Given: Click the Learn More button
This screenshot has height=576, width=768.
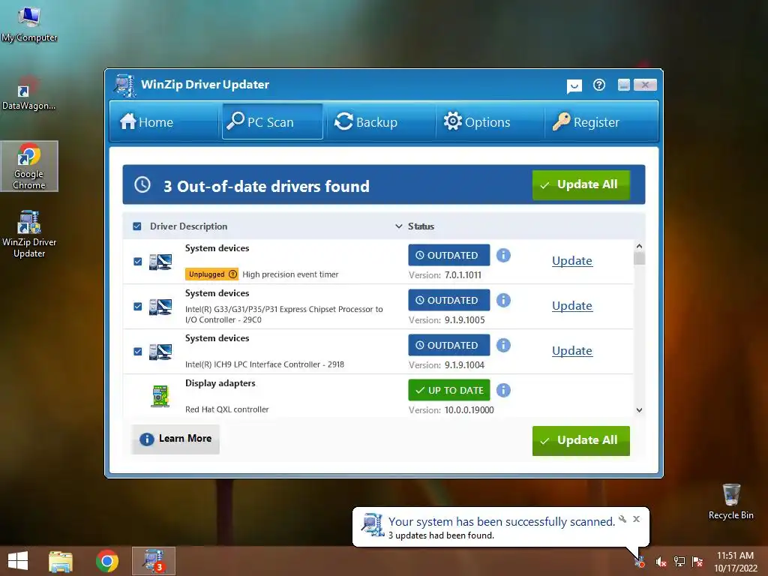Looking at the screenshot, I should point(175,439).
